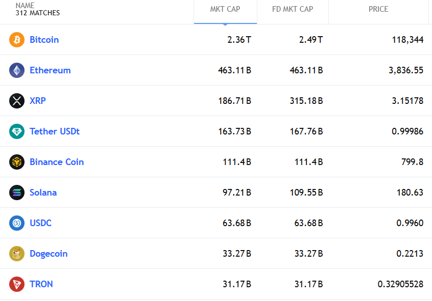The width and height of the screenshot is (432, 301).
Task: Click the orange Bitcoin logo icon
Action: click(x=17, y=40)
